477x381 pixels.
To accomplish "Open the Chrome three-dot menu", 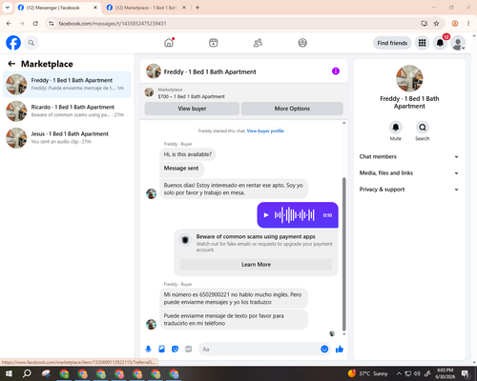I will (x=468, y=24).
